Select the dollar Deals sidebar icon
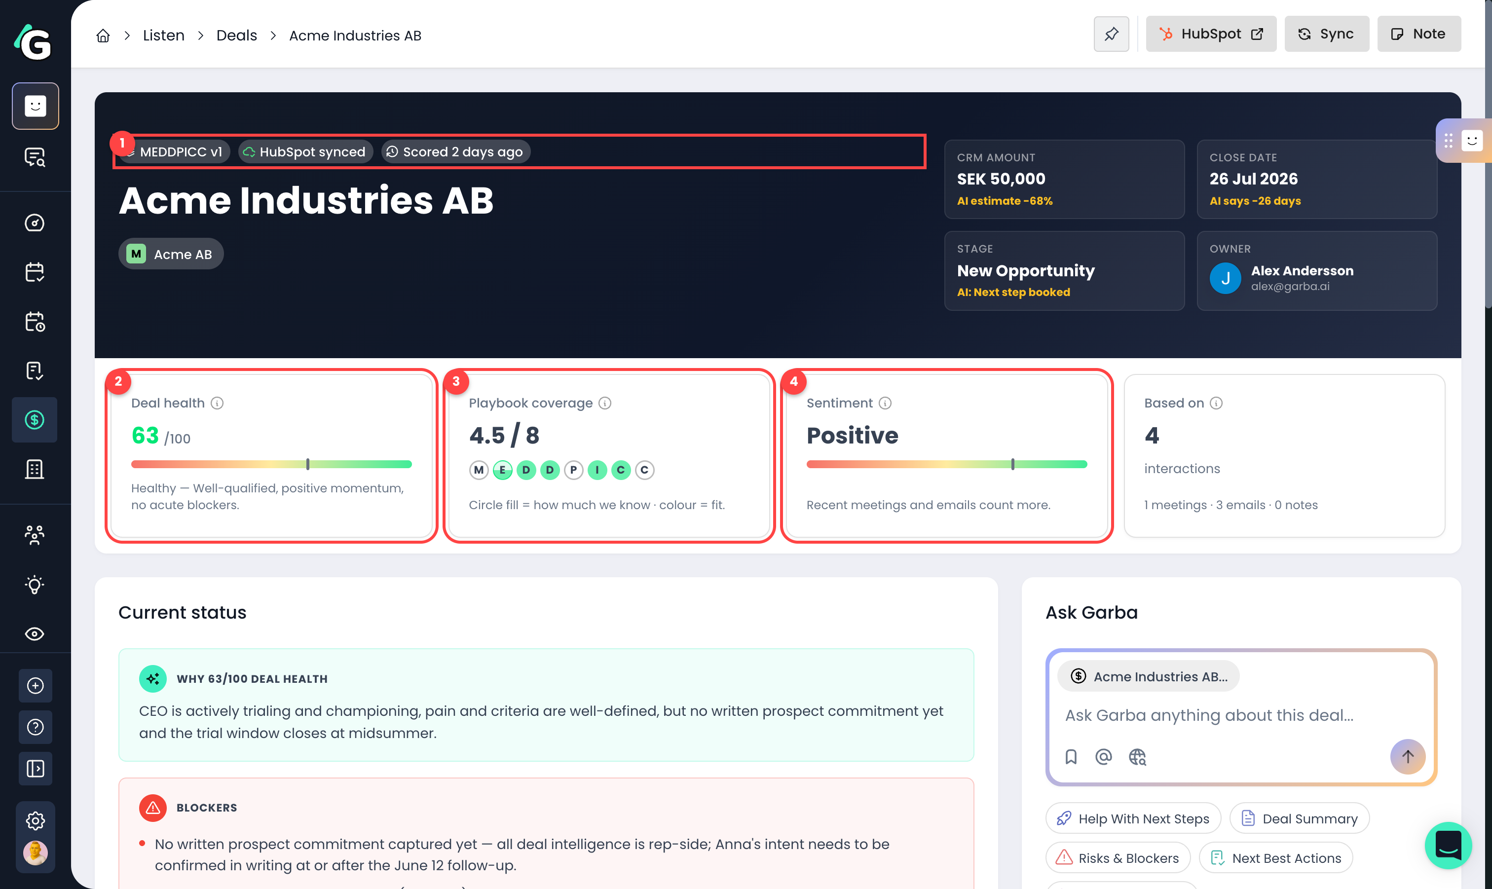The height and width of the screenshot is (889, 1492). (35, 420)
